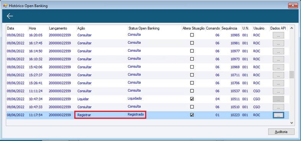Open Dados API for sequence 10973

[278, 59]
